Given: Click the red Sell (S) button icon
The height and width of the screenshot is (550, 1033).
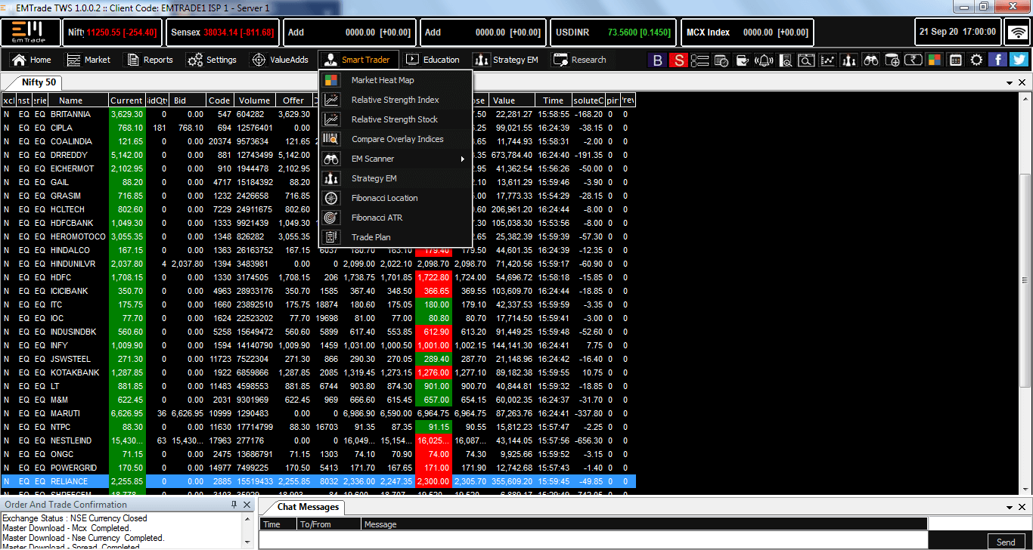Looking at the screenshot, I should [678, 60].
